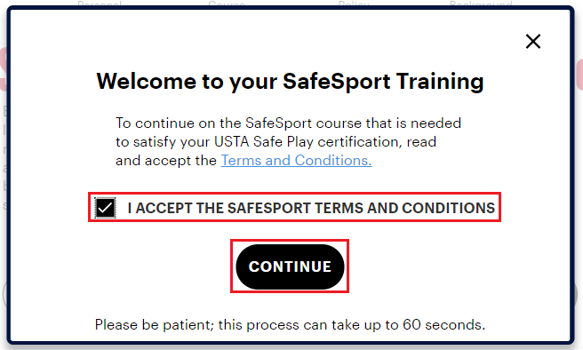583x350 pixels.
Task: Switch to the dimmed Background tab
Action: pos(481,4)
